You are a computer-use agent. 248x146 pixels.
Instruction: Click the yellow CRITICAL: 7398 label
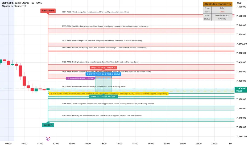109,94
